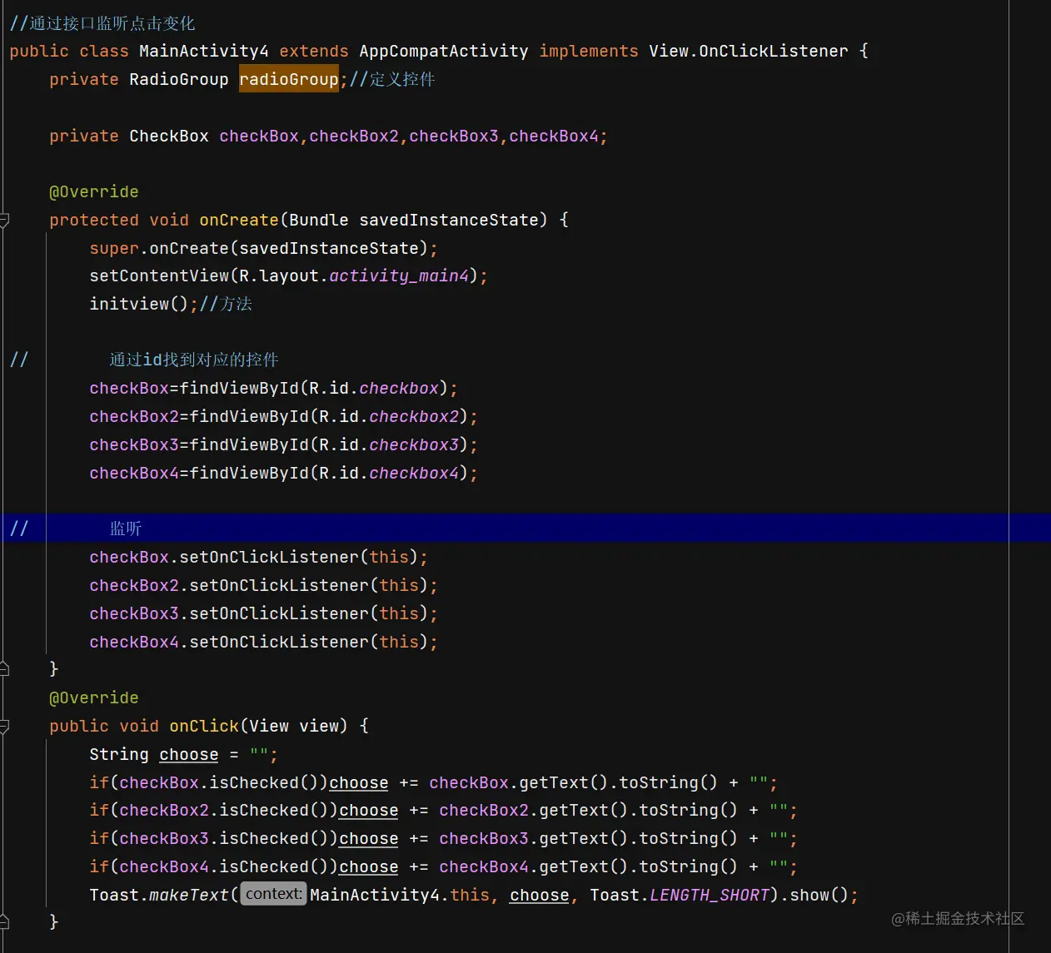The width and height of the screenshot is (1051, 953).
Task: Click the class name MainActivity4
Action: pos(204,51)
